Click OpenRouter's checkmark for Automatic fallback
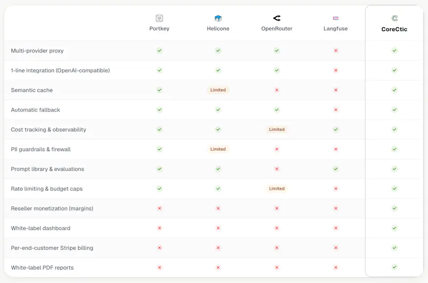Image resolution: width=428 pixels, height=283 pixels. pos(277,110)
